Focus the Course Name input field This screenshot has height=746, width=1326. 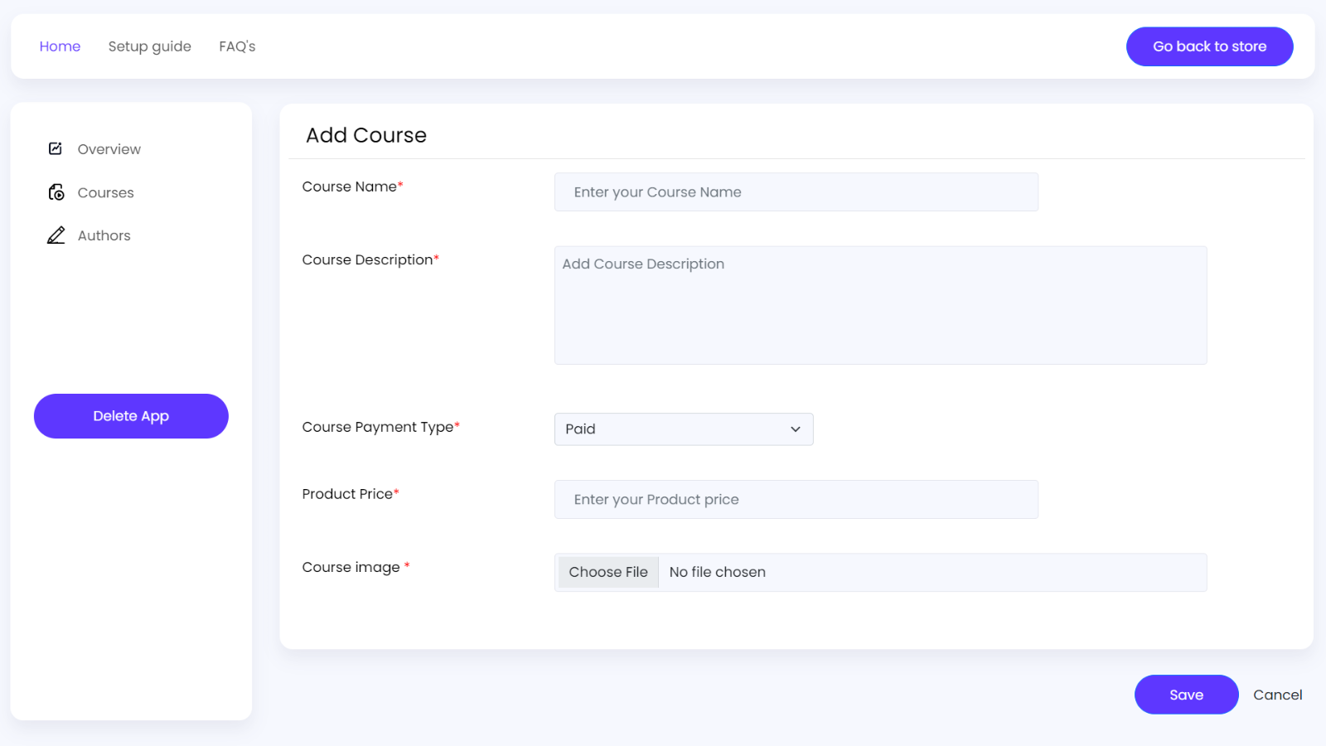(796, 191)
